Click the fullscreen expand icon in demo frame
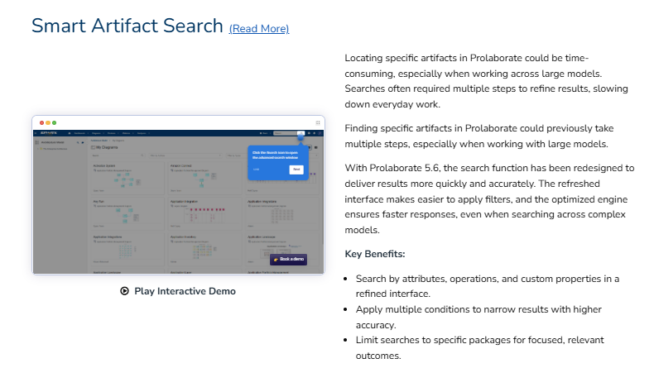This screenshot has height=368, width=654. [x=318, y=122]
